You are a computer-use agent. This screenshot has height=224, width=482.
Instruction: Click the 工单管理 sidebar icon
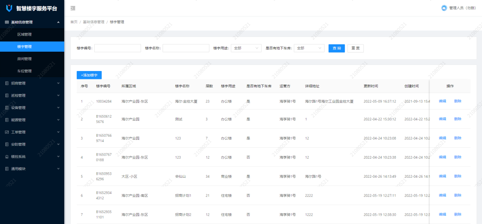7,132
